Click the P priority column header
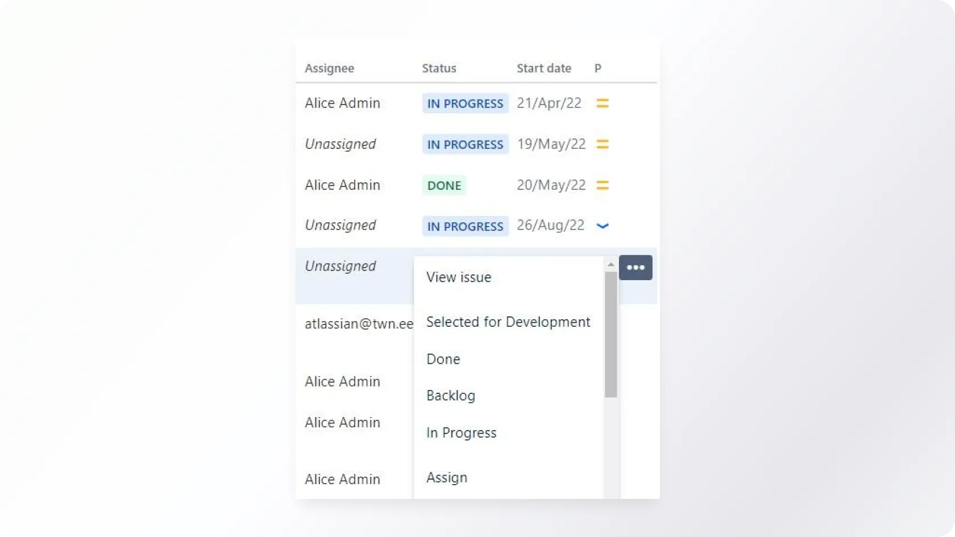The width and height of the screenshot is (955, 537). point(597,68)
